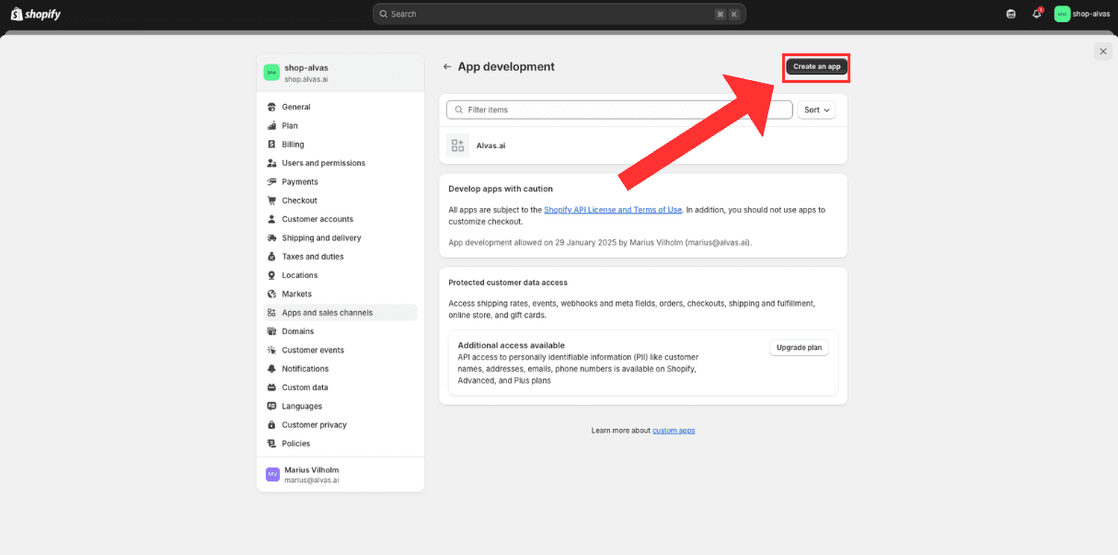Click the Shipping and delivery truck icon
The width and height of the screenshot is (1118, 555).
coord(271,237)
